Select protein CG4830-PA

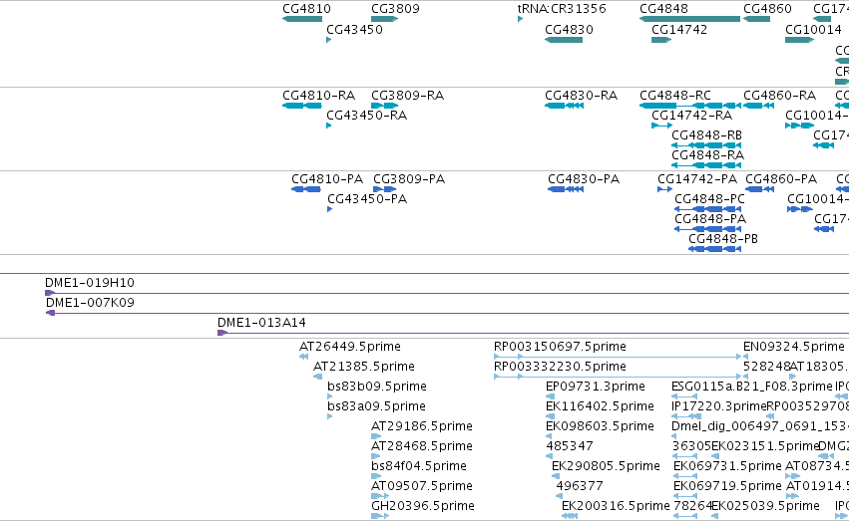584,179
